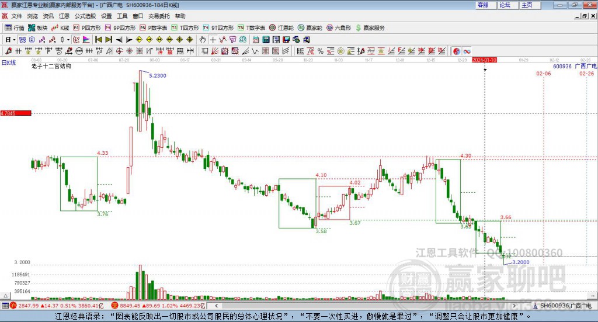Click the 老子十二宫结构 label

[51, 66]
